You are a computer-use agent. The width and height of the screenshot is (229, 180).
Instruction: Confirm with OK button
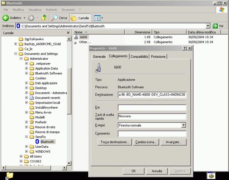pos(133,171)
